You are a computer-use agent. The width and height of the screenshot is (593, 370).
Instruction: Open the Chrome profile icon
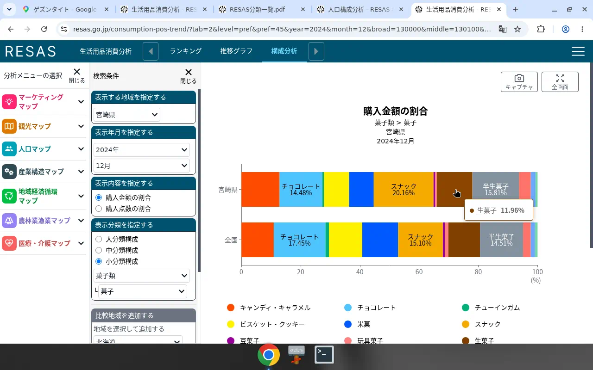(565, 29)
